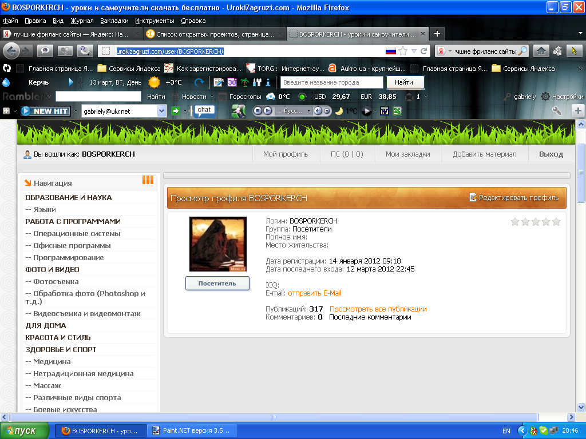Open the Файл menu
The width and height of the screenshot is (586, 439).
pos(10,21)
